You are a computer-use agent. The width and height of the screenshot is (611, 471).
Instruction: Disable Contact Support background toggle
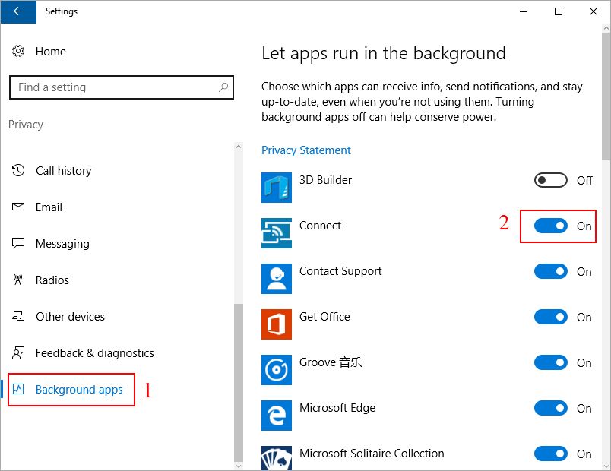pos(551,271)
